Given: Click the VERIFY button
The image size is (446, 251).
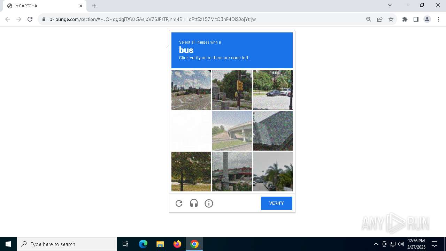Looking at the screenshot, I should click(x=276, y=203).
